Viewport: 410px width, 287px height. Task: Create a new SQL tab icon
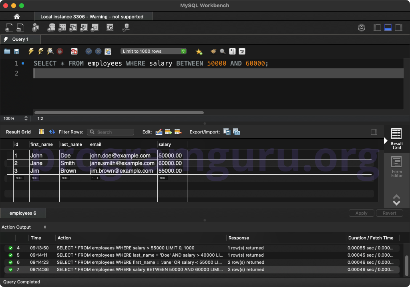pyautogui.click(x=9, y=28)
